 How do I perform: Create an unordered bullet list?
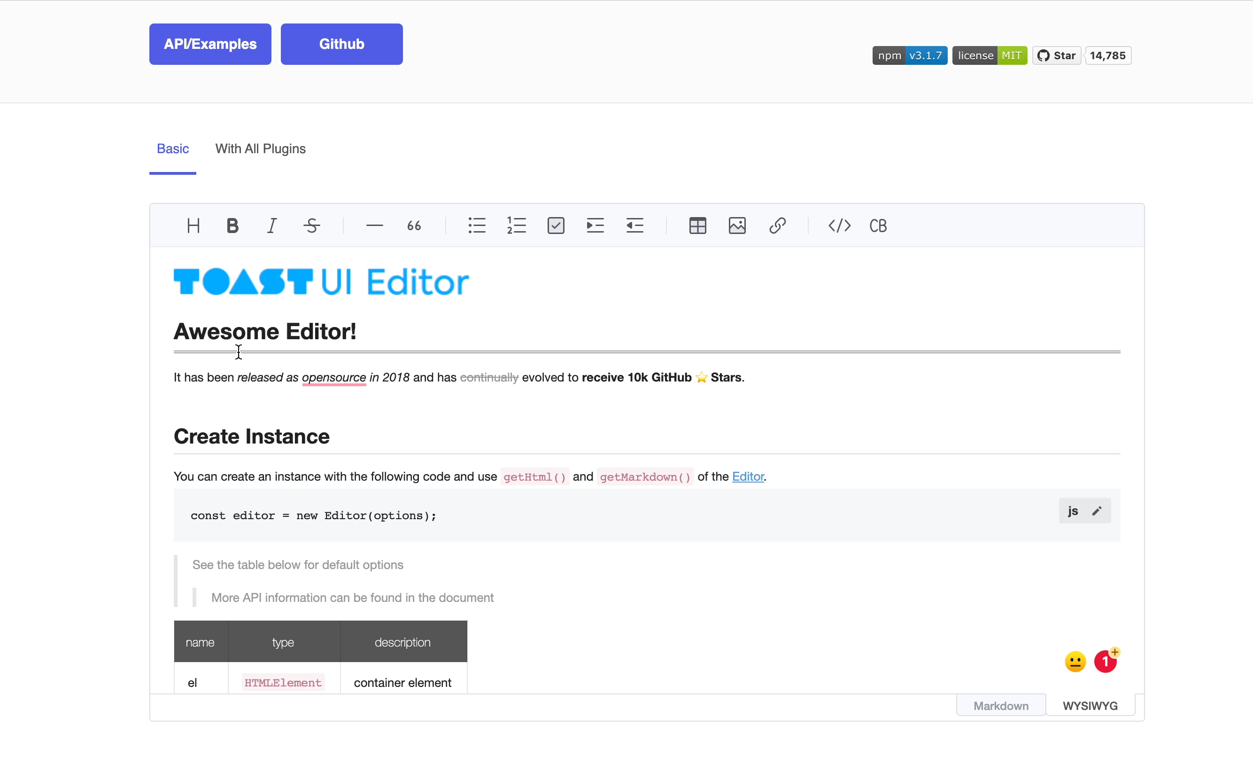click(x=477, y=226)
